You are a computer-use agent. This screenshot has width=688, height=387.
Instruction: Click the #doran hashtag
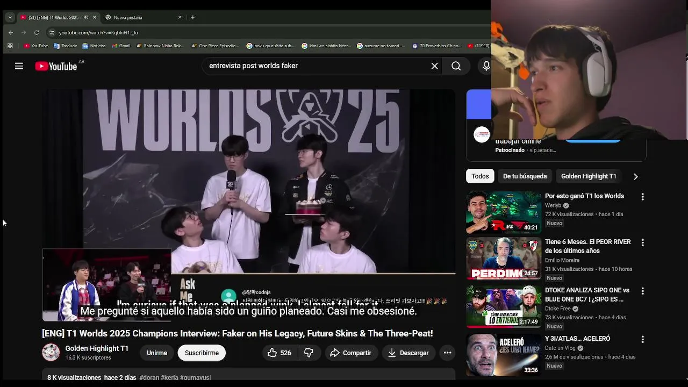point(149,377)
